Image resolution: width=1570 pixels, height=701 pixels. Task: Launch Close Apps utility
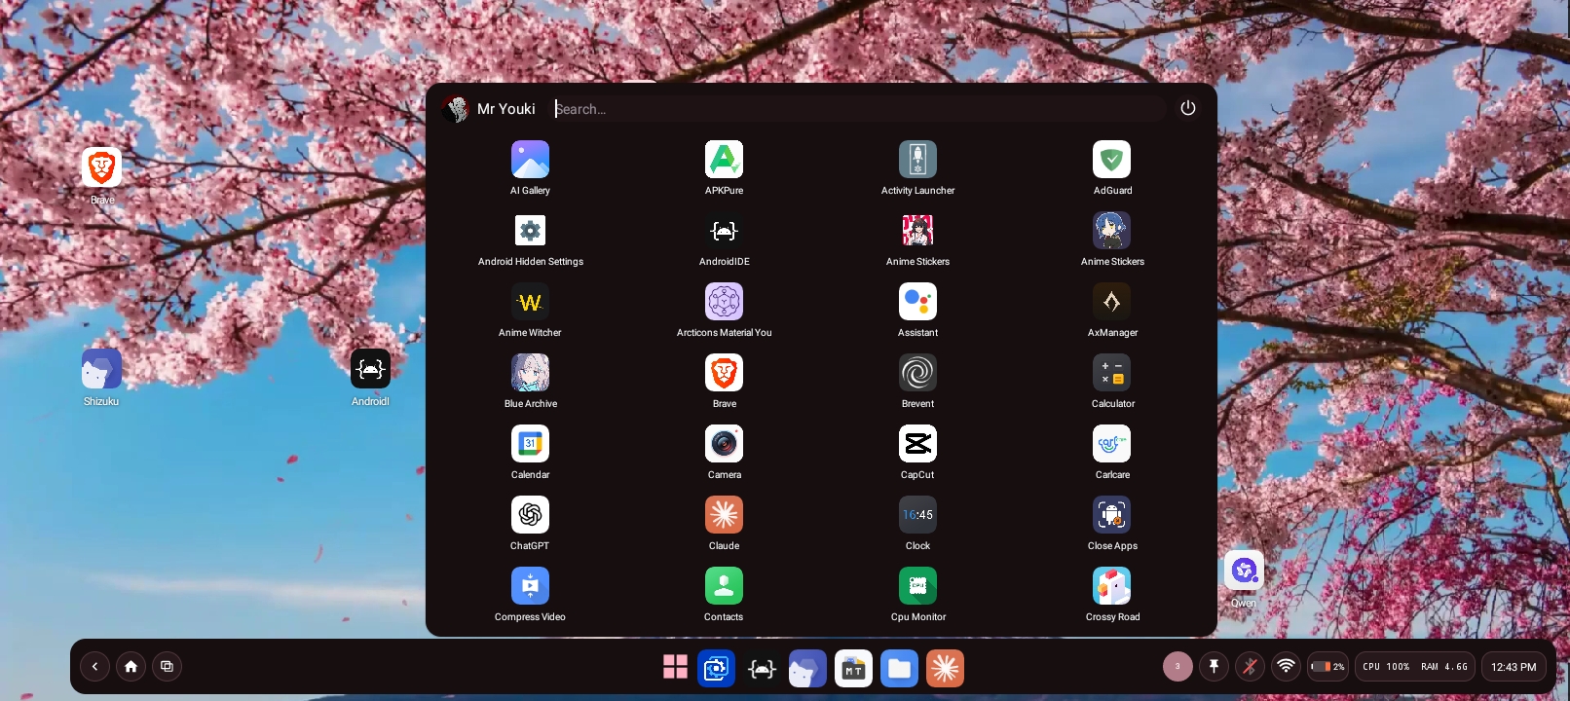click(1112, 515)
